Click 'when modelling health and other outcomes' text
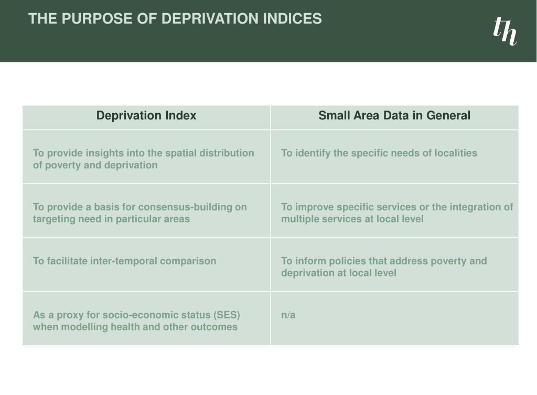 tap(135, 327)
